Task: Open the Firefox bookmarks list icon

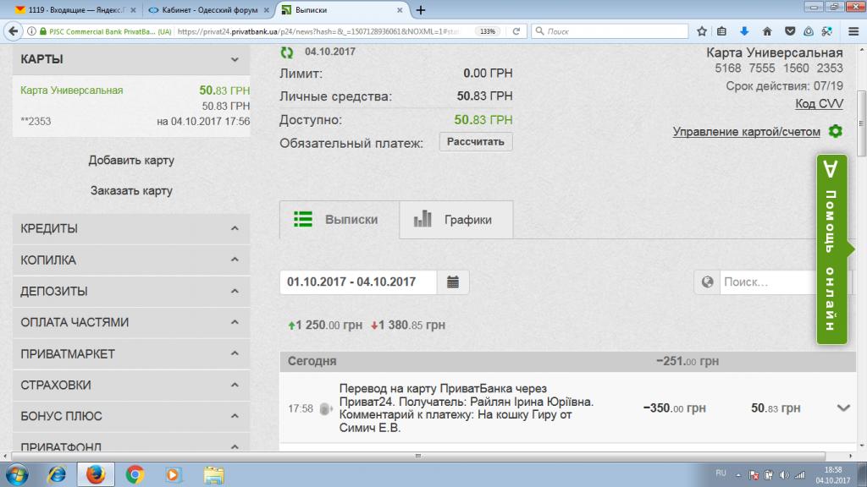Action: 721,31
